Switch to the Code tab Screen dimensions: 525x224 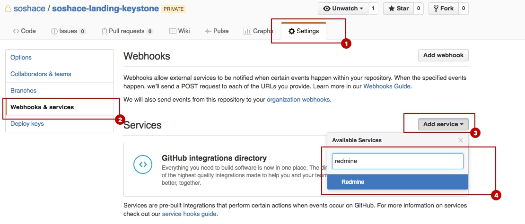[x=24, y=31]
